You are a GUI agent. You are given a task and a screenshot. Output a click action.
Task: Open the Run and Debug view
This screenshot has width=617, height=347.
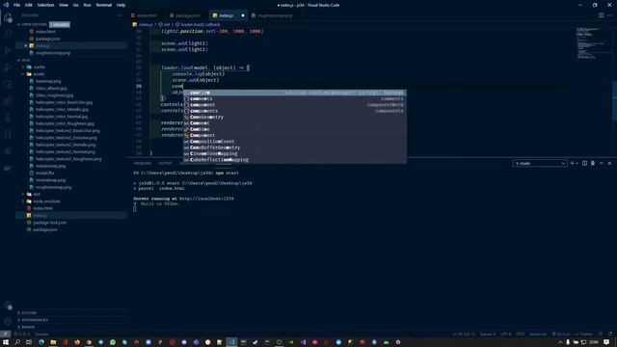click(8, 67)
